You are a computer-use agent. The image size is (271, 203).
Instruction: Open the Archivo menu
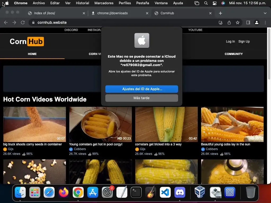click(39, 3)
